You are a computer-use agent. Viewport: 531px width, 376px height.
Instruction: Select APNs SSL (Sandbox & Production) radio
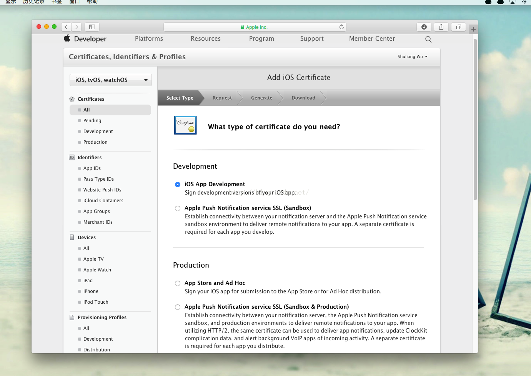point(178,307)
